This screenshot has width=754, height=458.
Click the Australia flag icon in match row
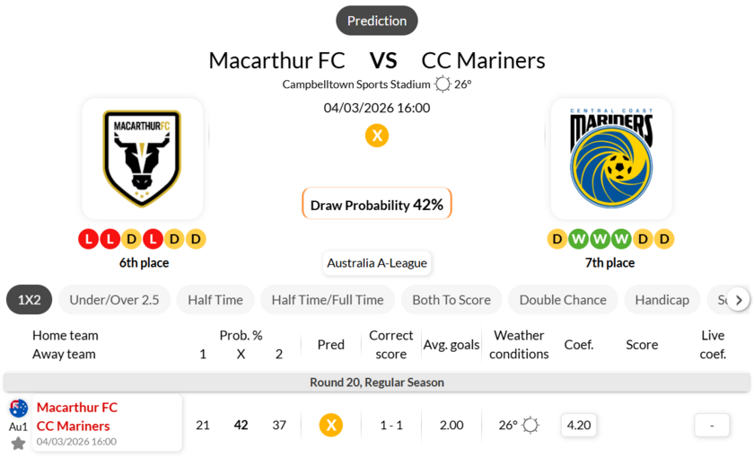pyautogui.click(x=18, y=409)
